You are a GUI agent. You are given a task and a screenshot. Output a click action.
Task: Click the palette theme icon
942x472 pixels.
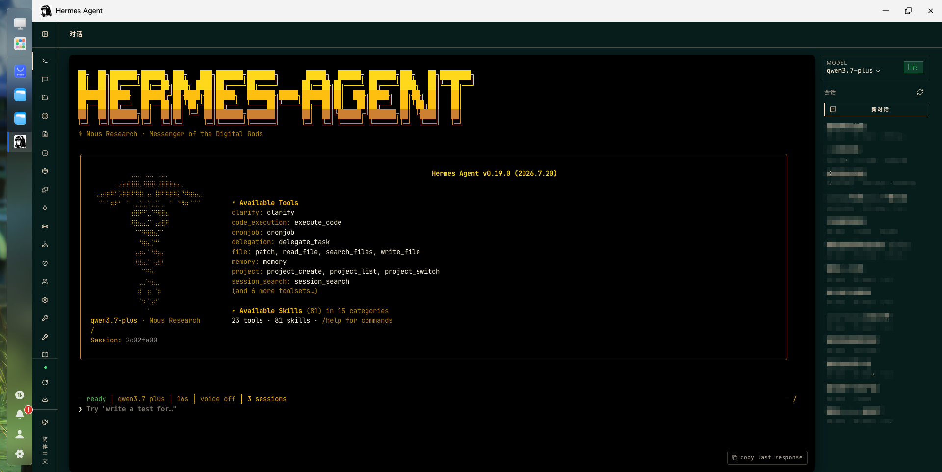pos(45,422)
